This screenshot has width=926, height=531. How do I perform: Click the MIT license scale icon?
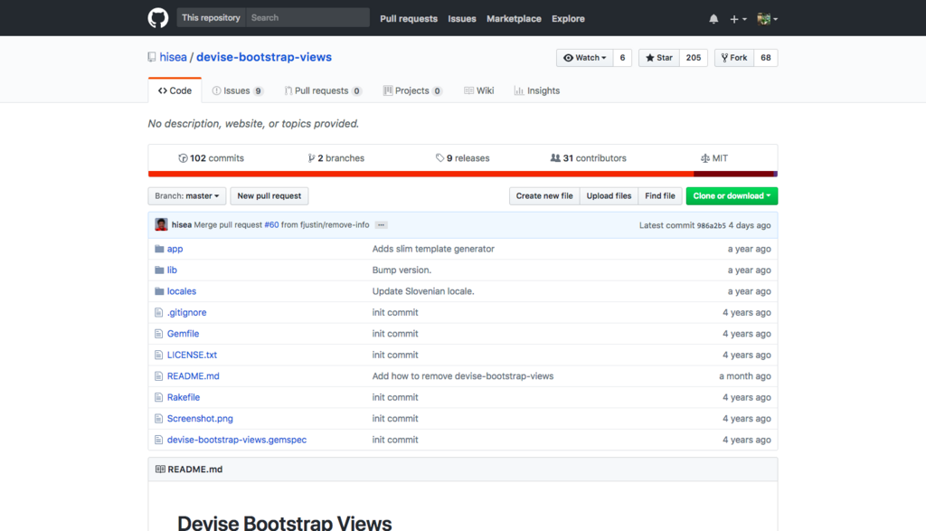705,158
